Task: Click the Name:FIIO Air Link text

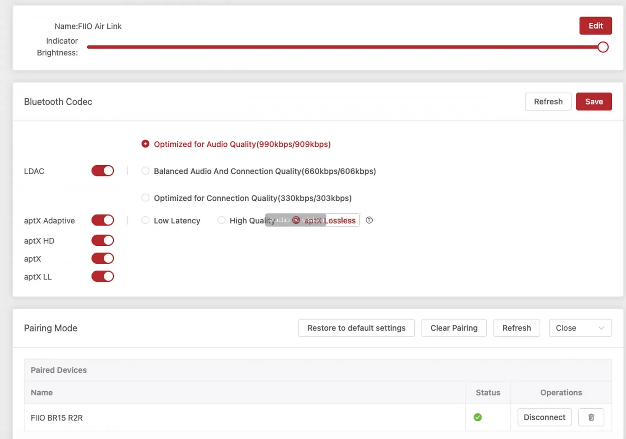Action: pyautogui.click(x=88, y=26)
